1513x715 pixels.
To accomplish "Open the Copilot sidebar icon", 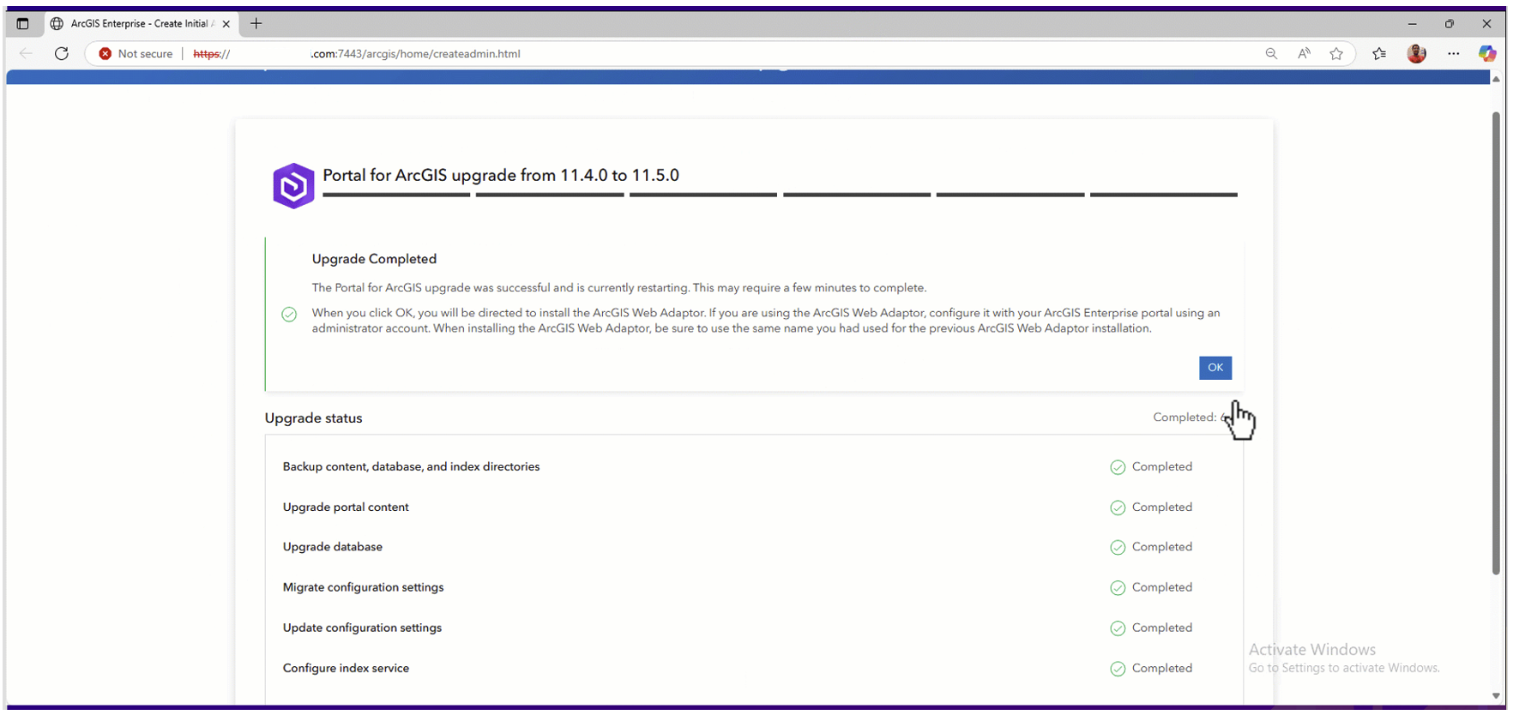I will pos(1487,53).
